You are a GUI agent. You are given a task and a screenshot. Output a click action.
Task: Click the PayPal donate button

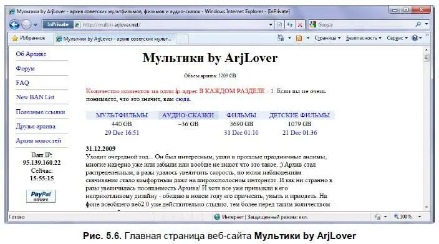pos(41,196)
